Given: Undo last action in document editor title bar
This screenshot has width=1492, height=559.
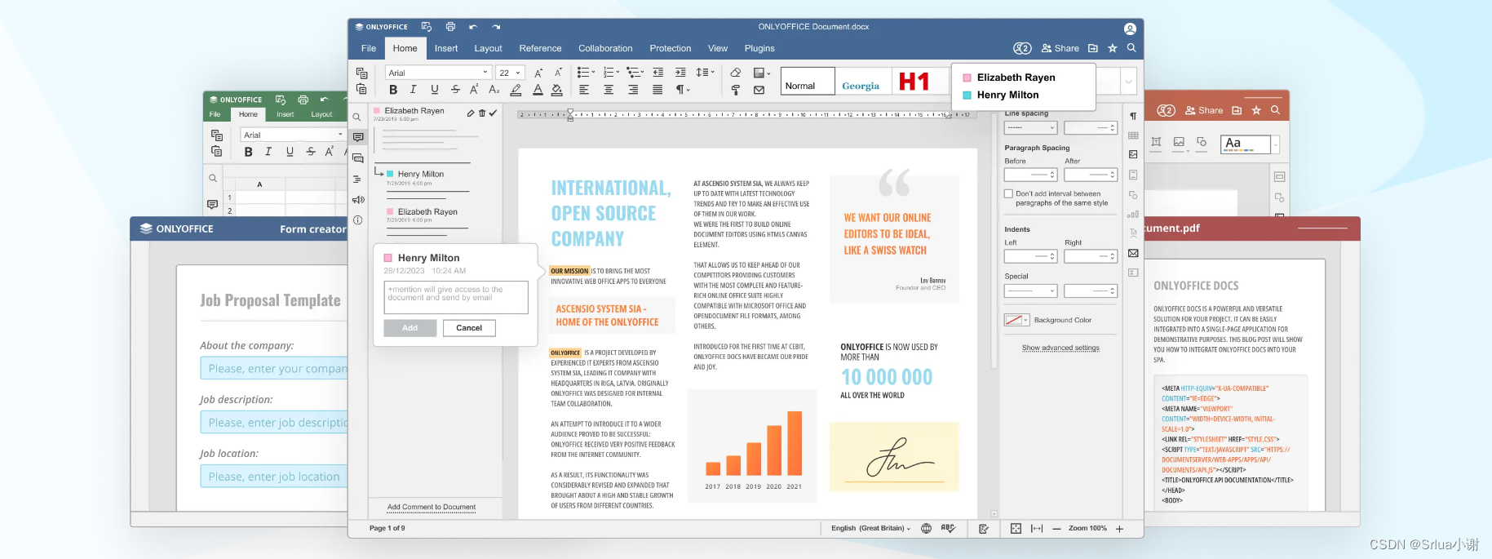Looking at the screenshot, I should (x=473, y=27).
